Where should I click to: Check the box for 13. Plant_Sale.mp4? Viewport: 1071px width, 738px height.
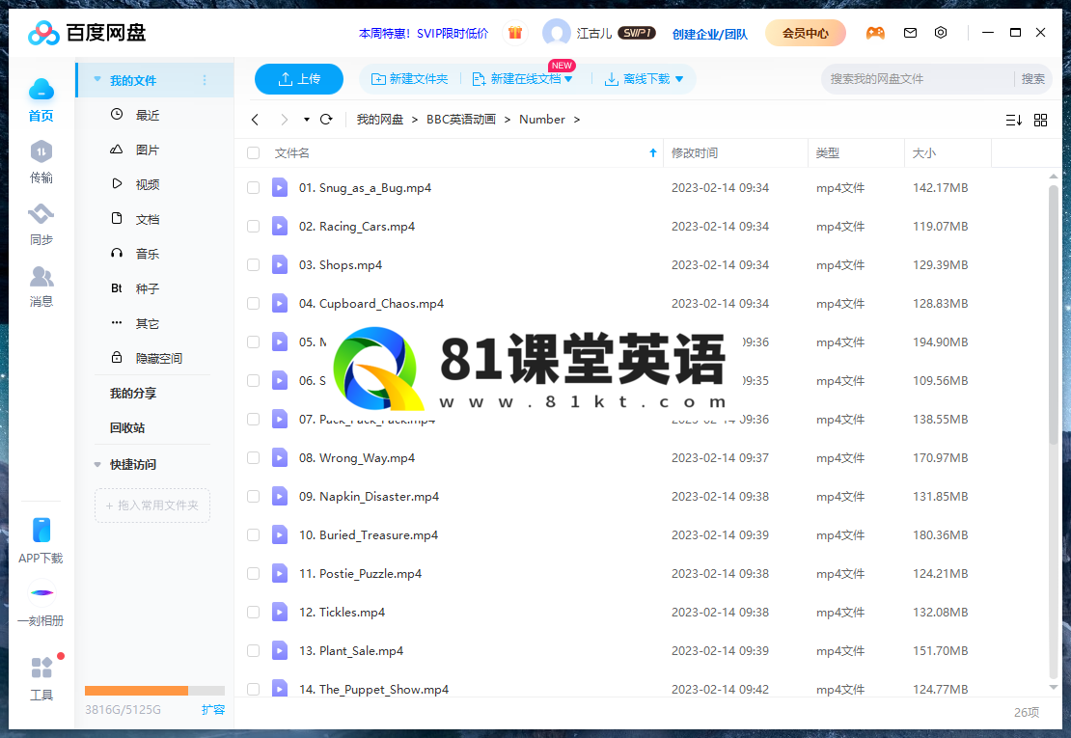254,650
